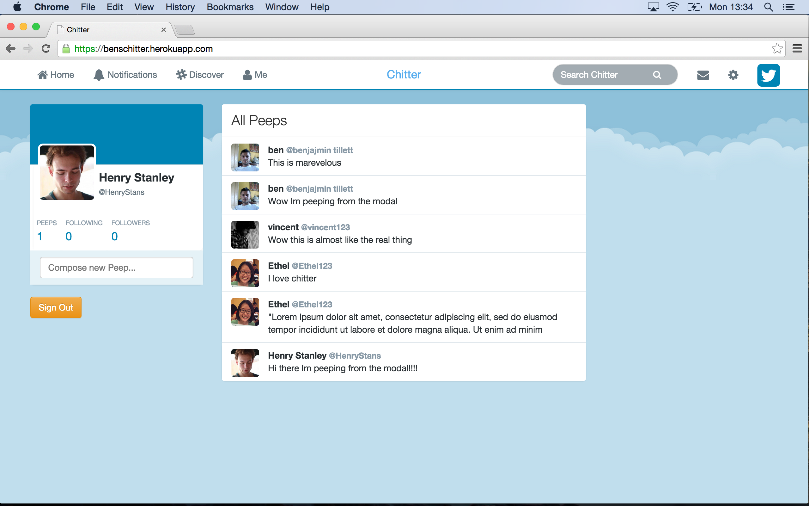Click the direct messages envelope icon
The image size is (809, 506).
point(703,75)
